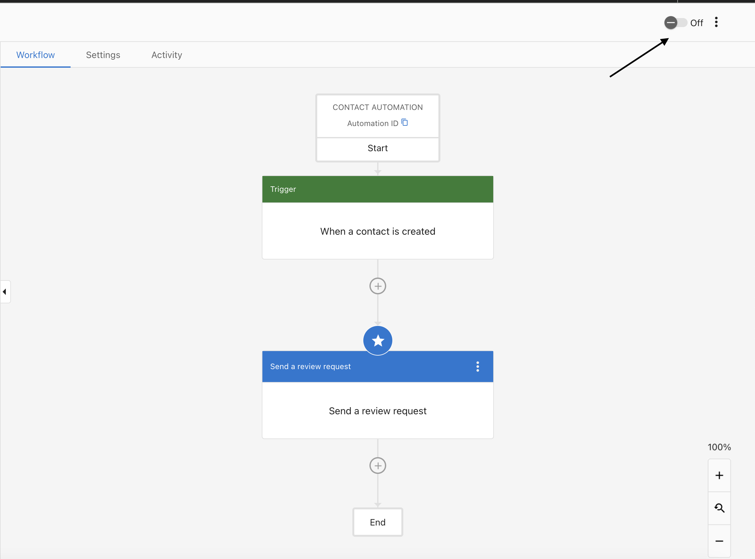Select the When a contact is created trigger
The image size is (755, 559).
pos(377,231)
